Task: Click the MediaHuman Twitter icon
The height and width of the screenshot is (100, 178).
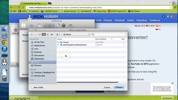Action: pos(168,16)
